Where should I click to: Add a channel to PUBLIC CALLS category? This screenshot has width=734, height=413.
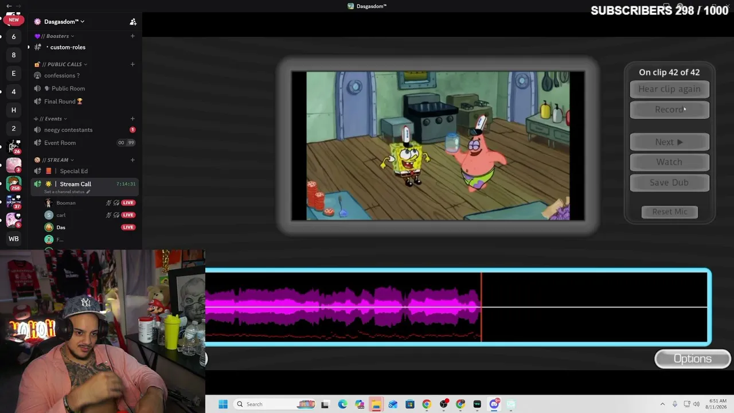[x=132, y=64]
